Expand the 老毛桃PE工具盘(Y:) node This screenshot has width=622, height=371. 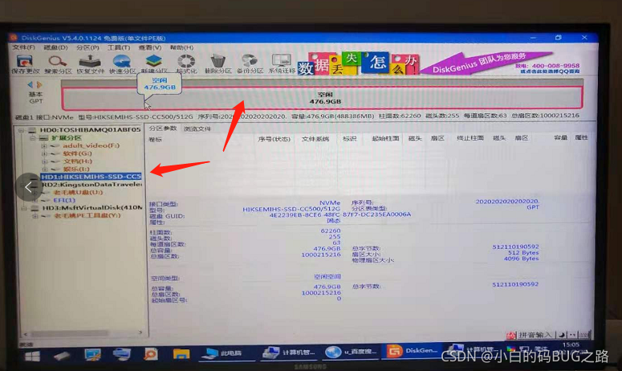(35, 216)
